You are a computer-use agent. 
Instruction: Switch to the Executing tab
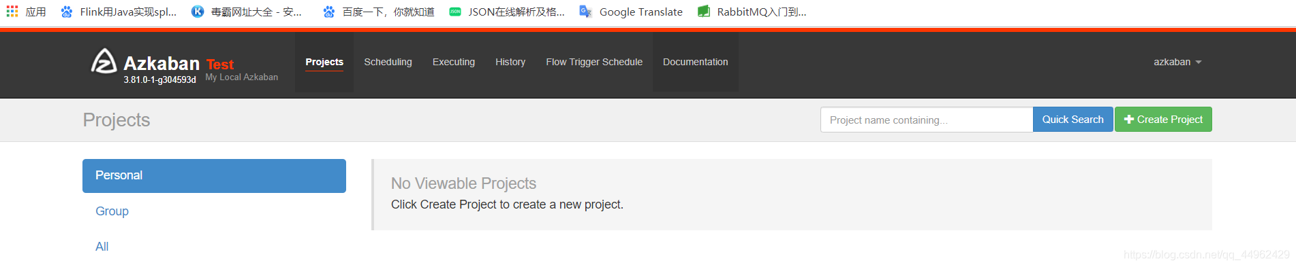coord(454,62)
